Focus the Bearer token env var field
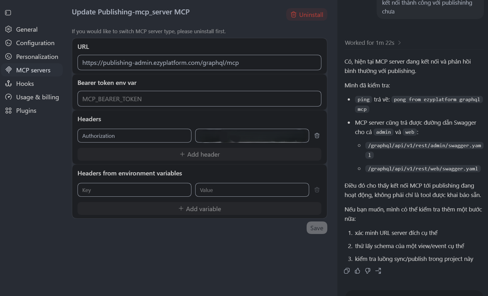 click(199, 99)
